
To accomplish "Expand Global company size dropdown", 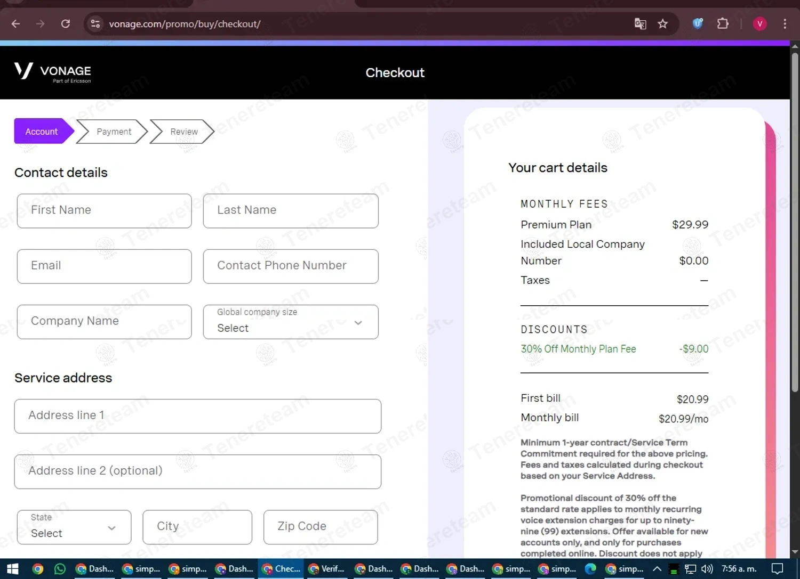I will point(291,322).
